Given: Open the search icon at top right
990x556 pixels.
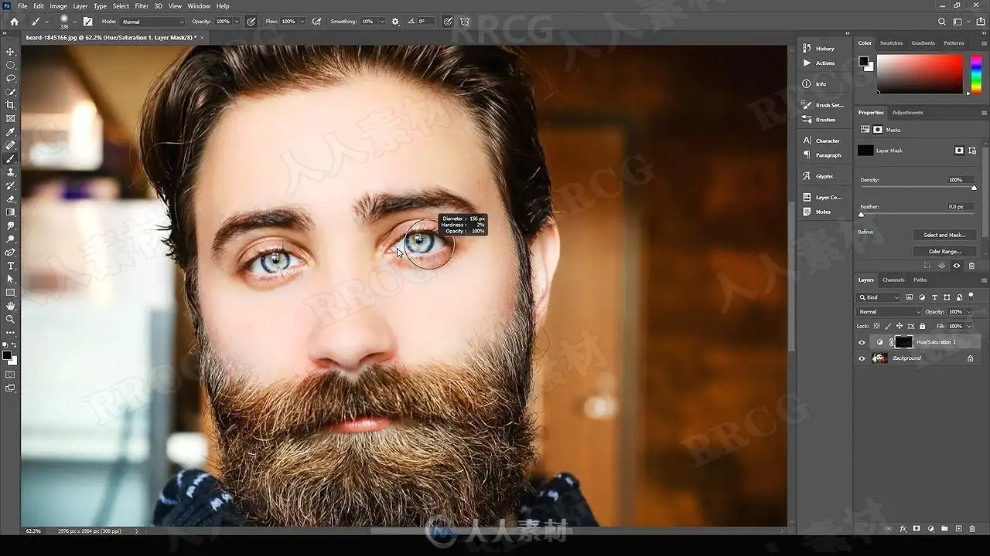Looking at the screenshot, I should [x=941, y=22].
